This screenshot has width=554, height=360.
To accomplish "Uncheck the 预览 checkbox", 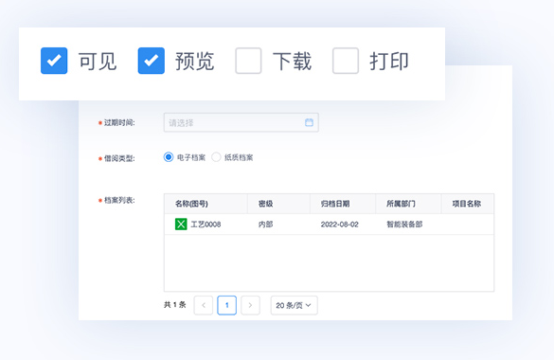I will 152,61.
